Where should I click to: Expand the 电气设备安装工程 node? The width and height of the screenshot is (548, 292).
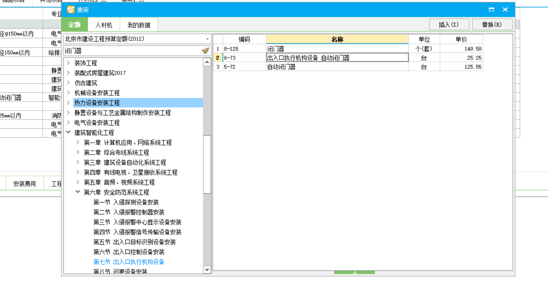tap(69, 122)
